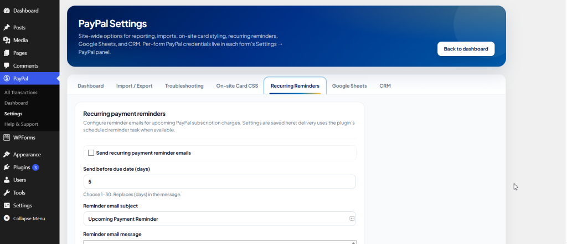This screenshot has height=244, width=567.
Task: Open the Troubleshooting tab
Action: pos(184,86)
